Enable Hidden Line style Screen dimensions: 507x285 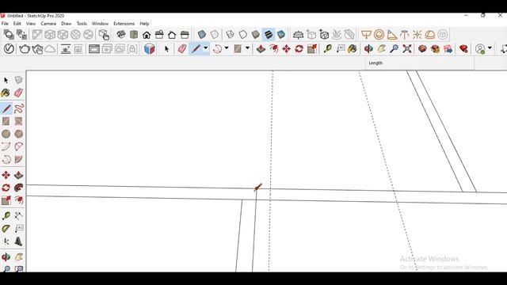coord(243,35)
